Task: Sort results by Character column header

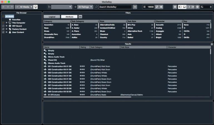Action: (x=189, y=47)
